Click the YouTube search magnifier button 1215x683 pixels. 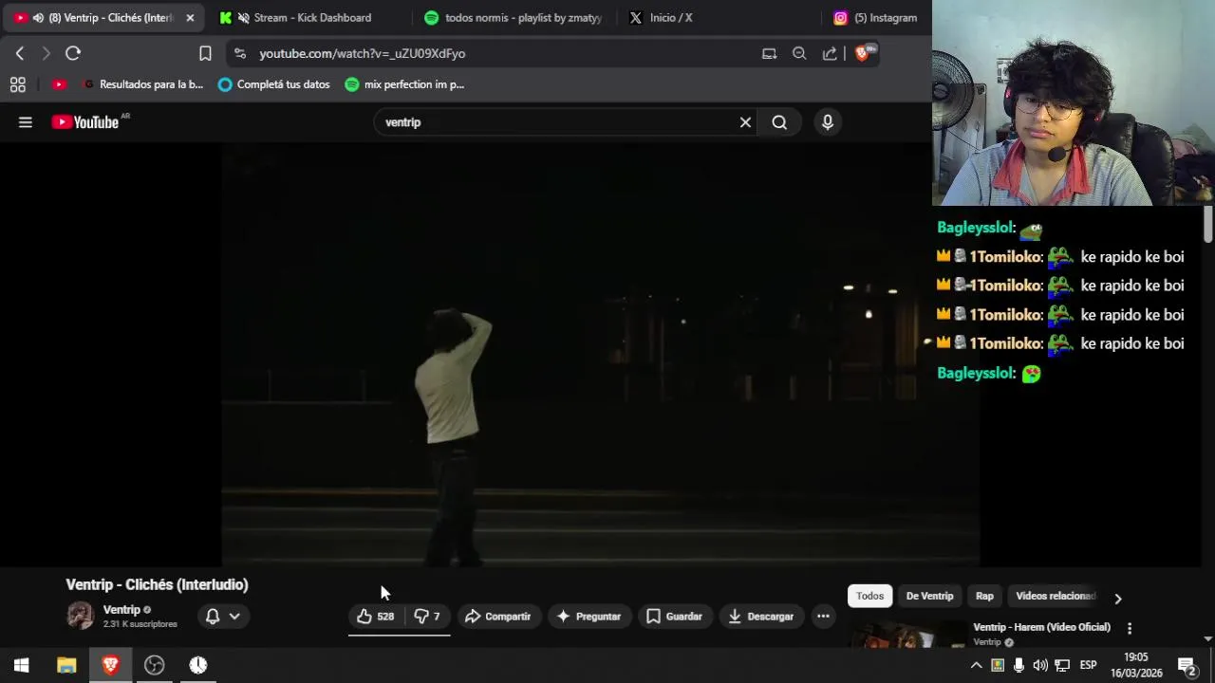(x=779, y=122)
